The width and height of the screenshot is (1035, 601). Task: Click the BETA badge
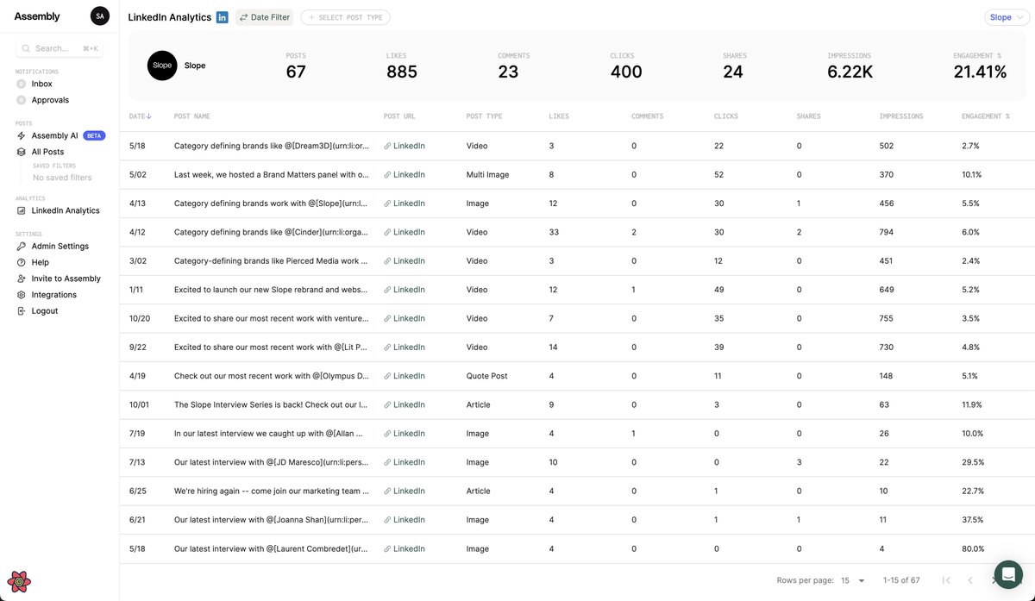coord(94,135)
